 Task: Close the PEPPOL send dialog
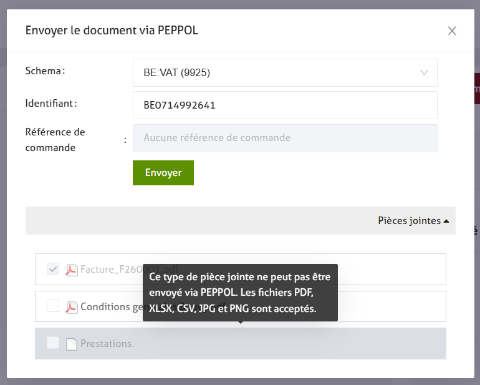click(x=452, y=31)
